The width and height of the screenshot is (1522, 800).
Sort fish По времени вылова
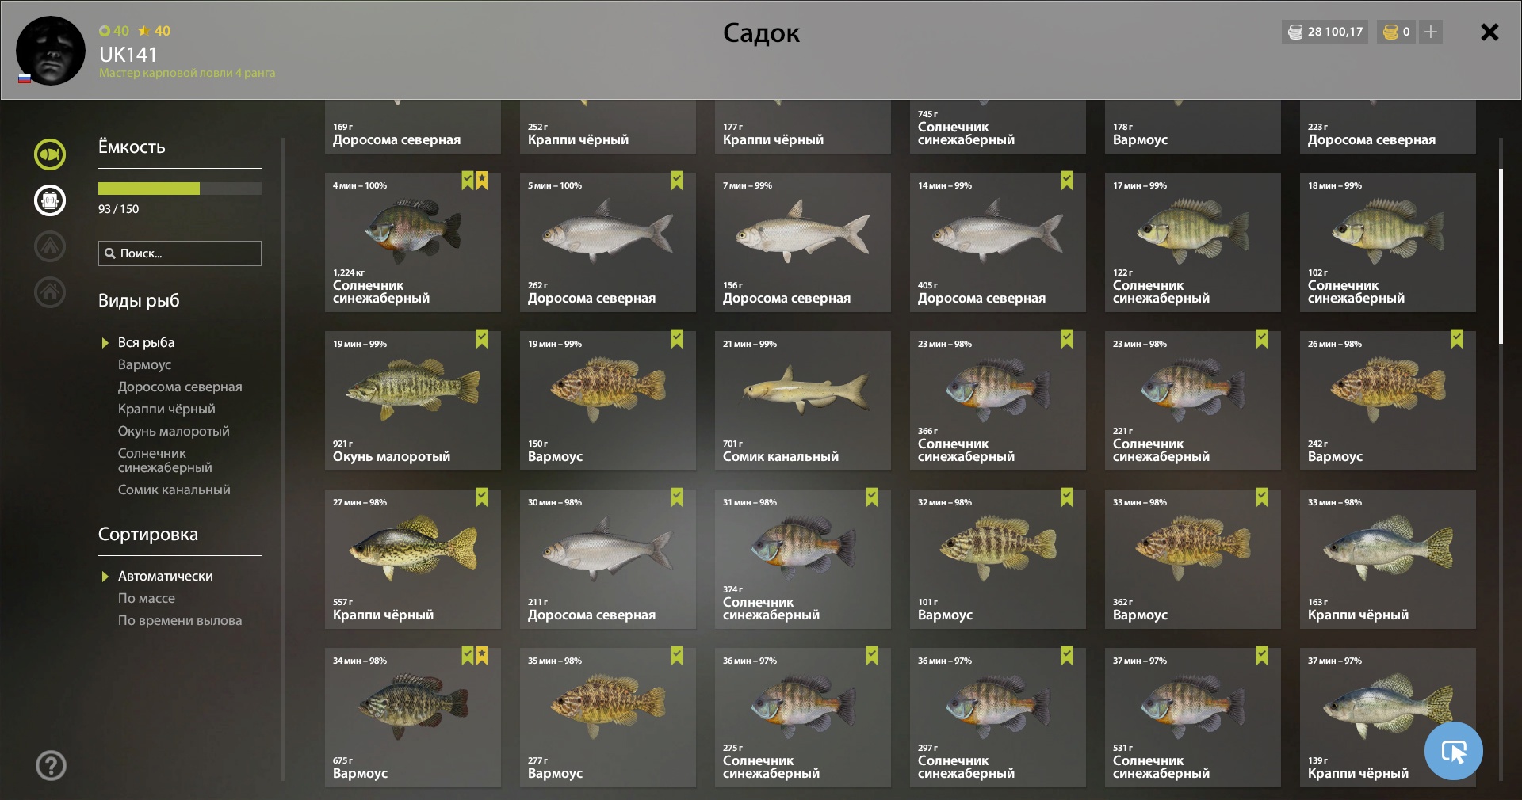(180, 620)
